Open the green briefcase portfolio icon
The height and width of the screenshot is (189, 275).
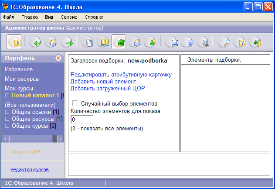click(x=119, y=42)
